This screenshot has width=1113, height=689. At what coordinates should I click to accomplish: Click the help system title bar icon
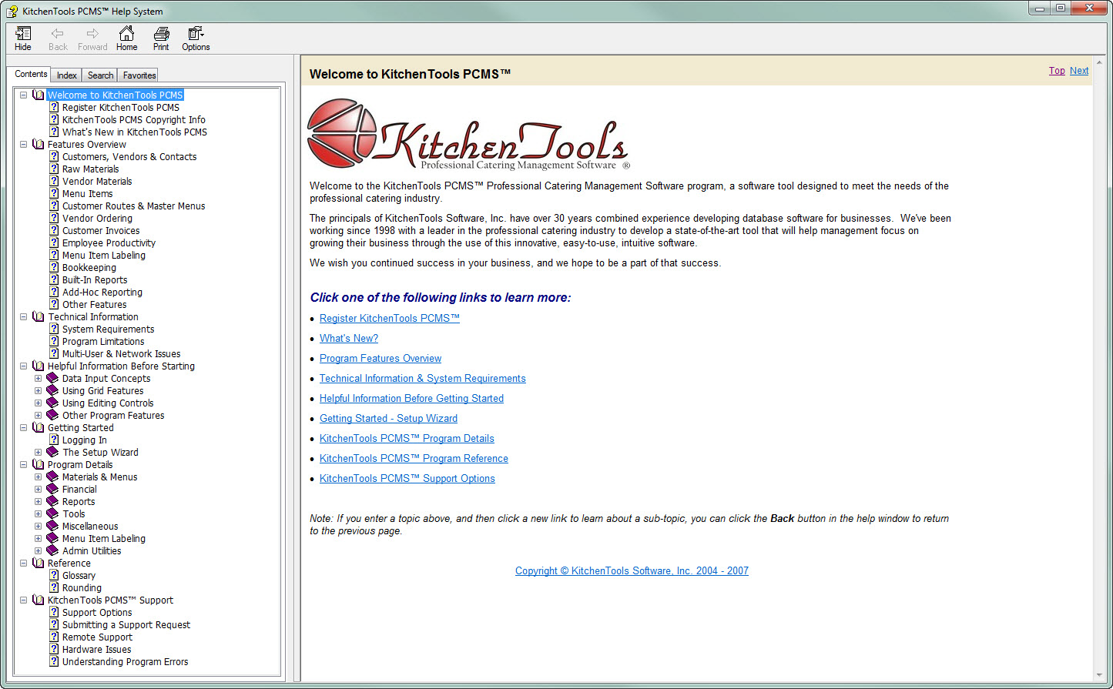point(12,11)
